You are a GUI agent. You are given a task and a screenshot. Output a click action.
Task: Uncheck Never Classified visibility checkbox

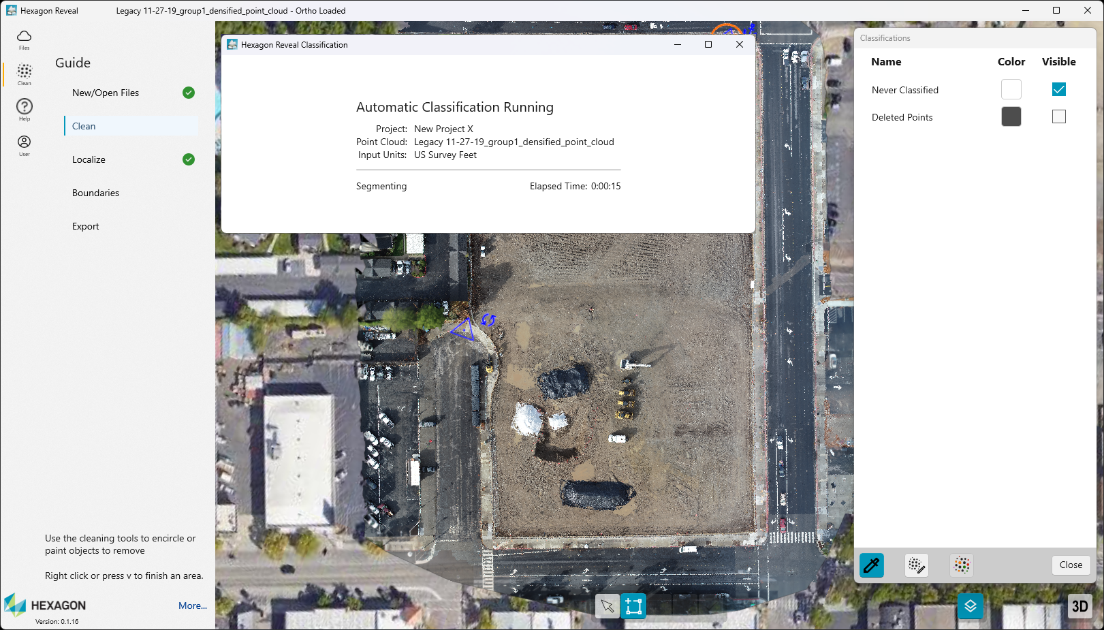[1058, 90]
